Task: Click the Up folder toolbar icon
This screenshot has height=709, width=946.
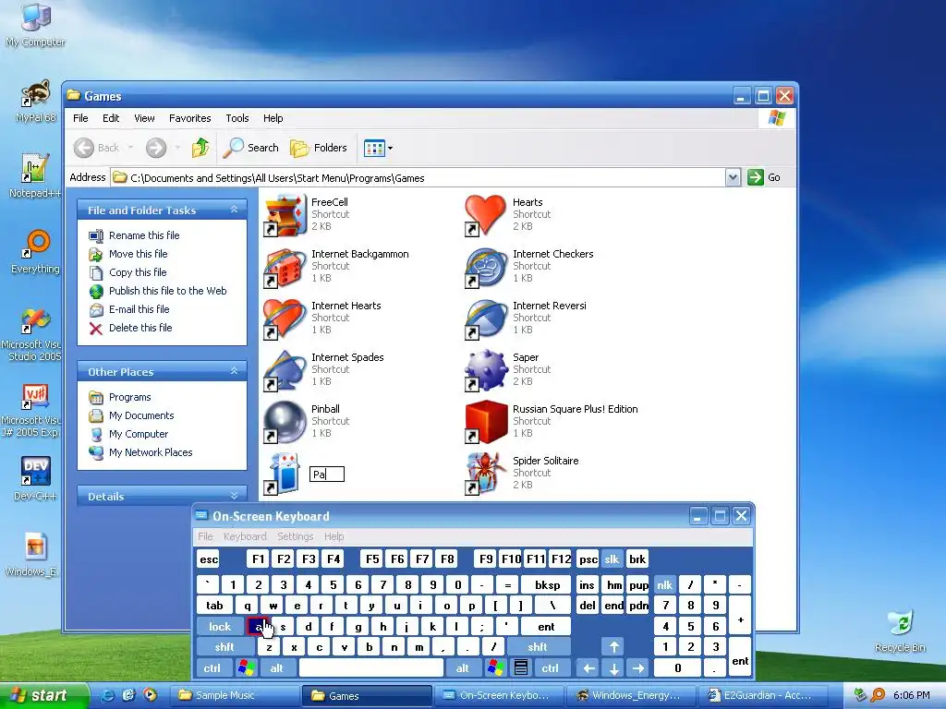Action: 200,148
